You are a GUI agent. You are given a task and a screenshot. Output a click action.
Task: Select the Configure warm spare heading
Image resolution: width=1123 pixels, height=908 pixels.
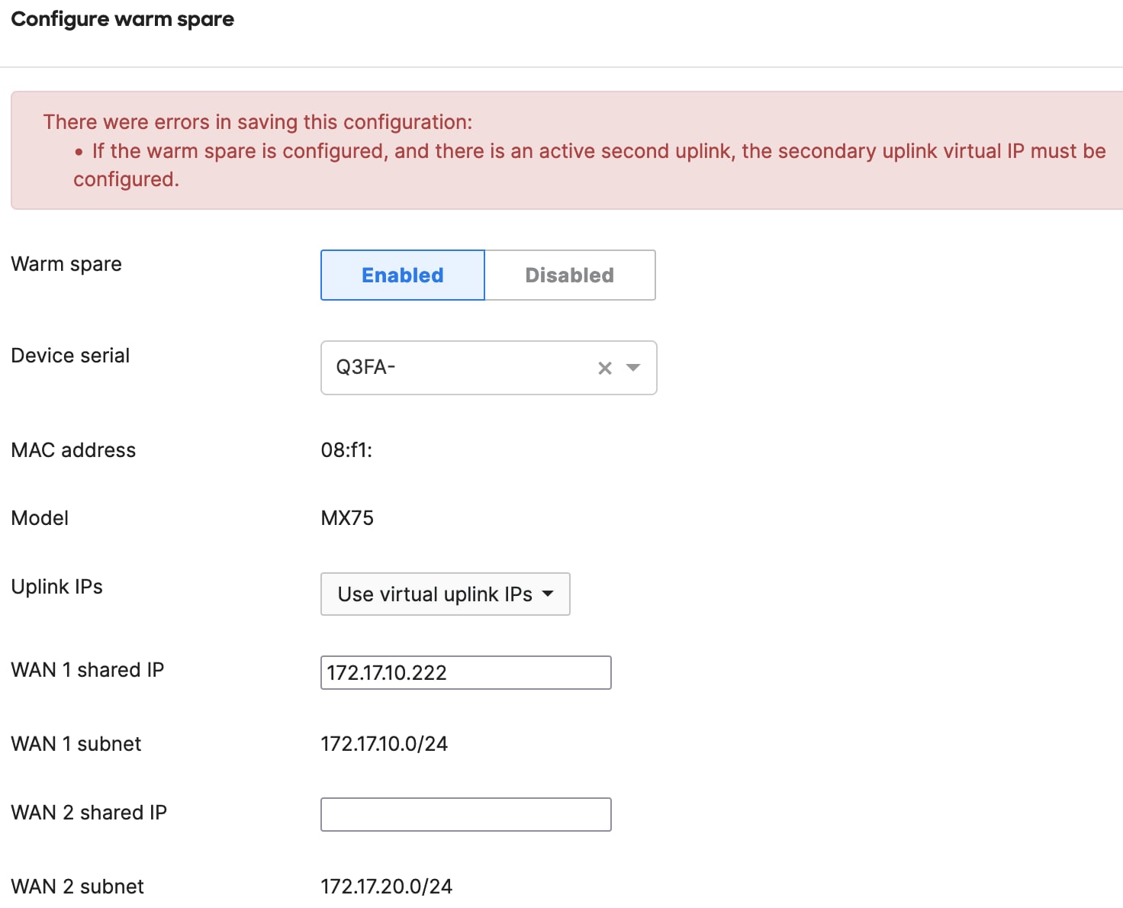tap(122, 19)
